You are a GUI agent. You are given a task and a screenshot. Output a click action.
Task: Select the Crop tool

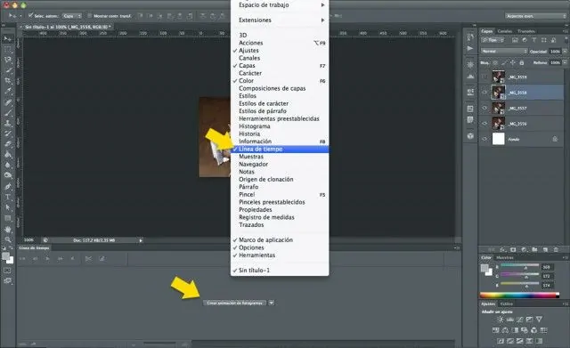7,81
